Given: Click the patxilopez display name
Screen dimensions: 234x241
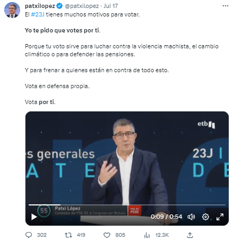Looking at the screenshot, I should (x=40, y=6).
